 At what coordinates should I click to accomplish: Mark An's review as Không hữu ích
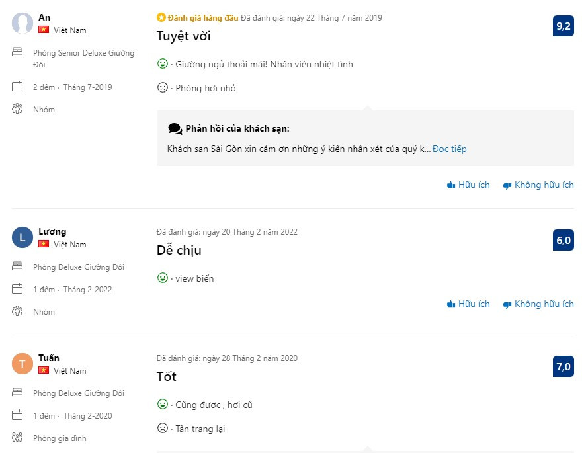point(538,185)
